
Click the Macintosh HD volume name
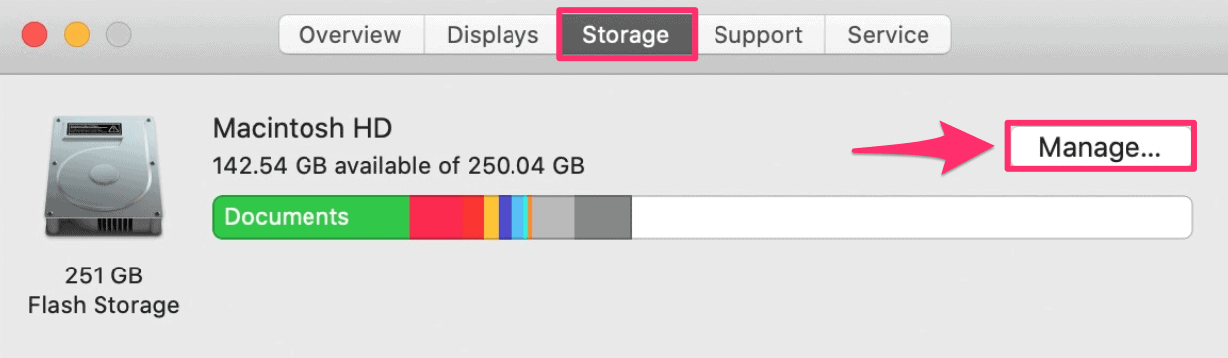[303, 127]
